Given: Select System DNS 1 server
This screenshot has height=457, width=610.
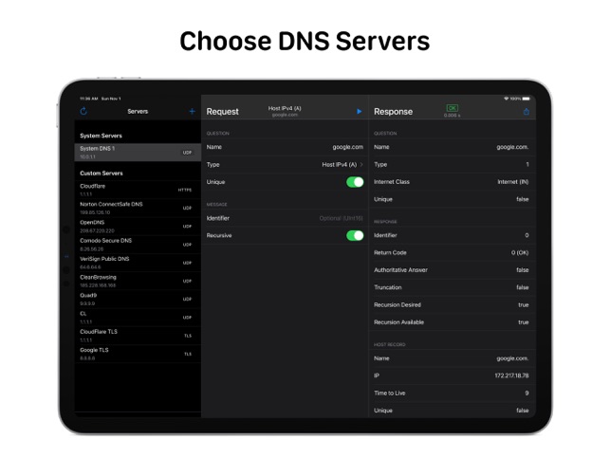Looking at the screenshot, I should click(x=138, y=152).
